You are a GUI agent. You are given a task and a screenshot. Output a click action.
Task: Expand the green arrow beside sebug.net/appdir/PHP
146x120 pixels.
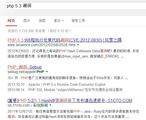(47, 72)
